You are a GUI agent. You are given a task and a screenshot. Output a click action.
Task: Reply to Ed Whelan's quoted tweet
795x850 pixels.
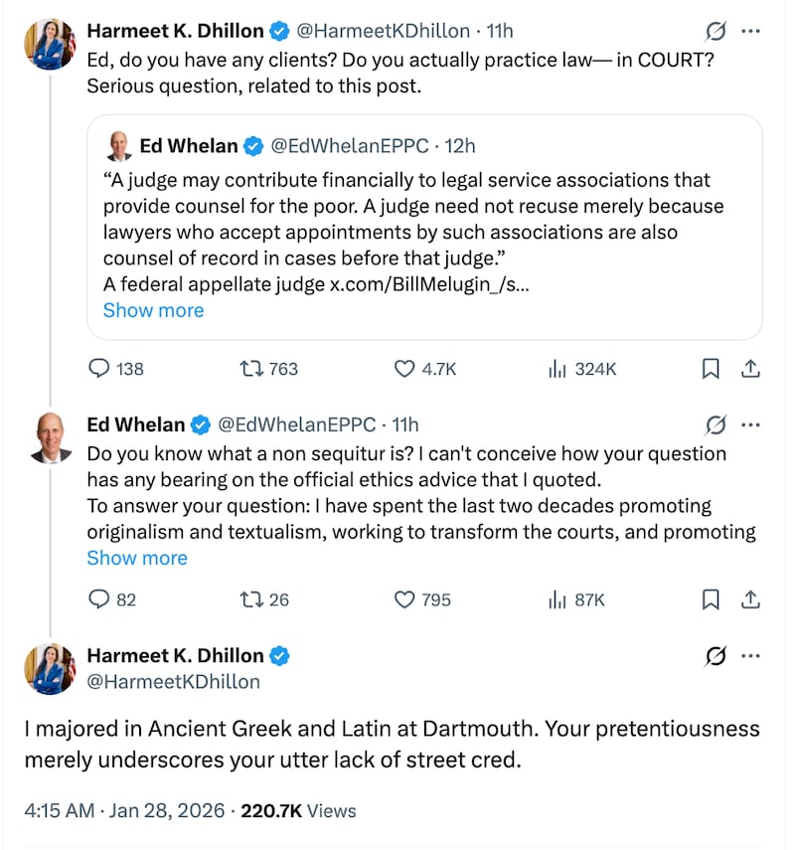click(x=100, y=368)
